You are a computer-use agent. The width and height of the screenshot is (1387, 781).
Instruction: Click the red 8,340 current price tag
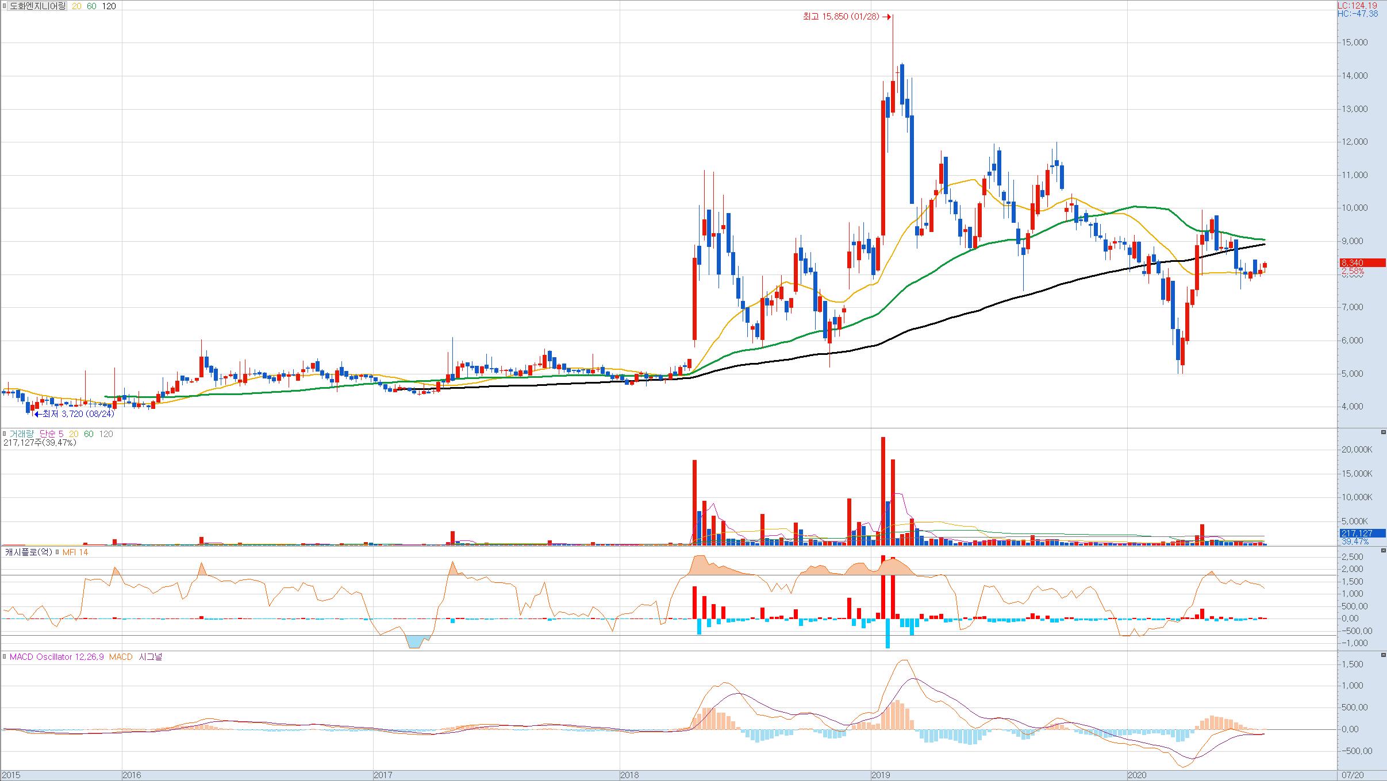click(1361, 263)
